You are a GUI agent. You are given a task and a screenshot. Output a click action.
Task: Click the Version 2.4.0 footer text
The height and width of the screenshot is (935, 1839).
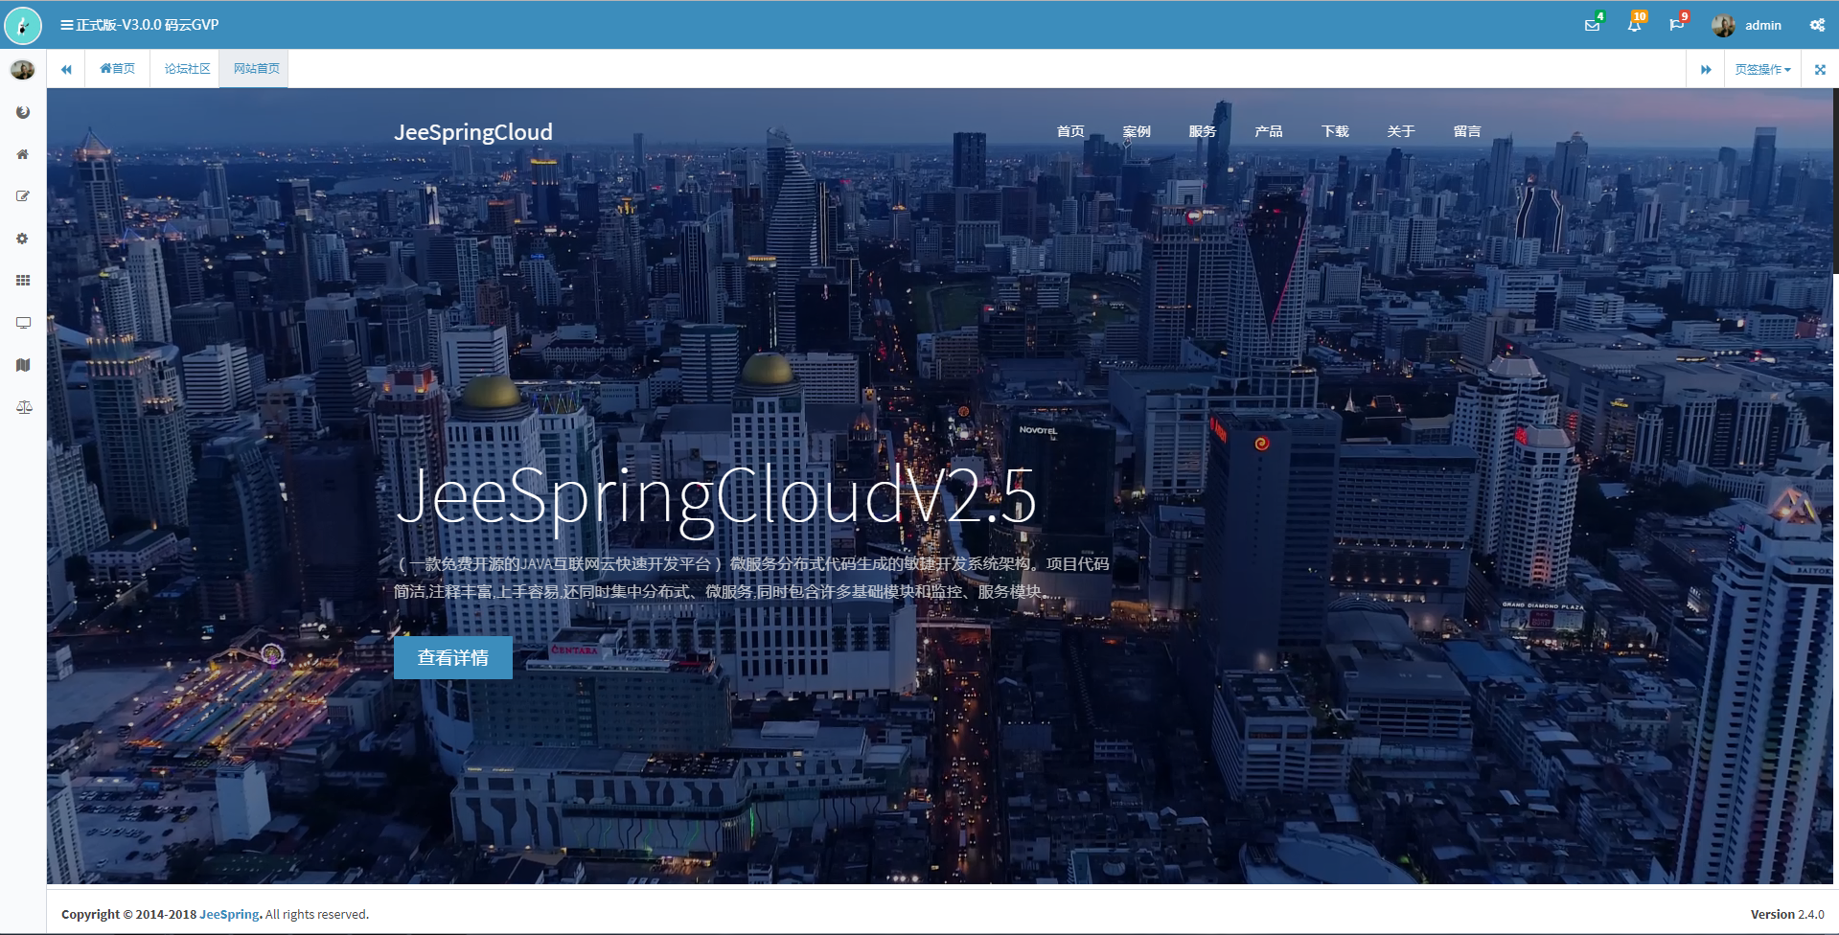click(x=1787, y=914)
